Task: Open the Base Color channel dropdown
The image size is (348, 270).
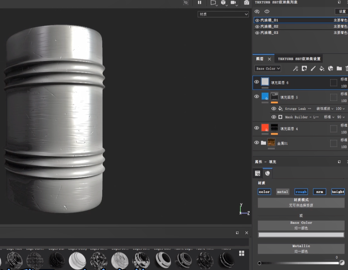Action: [x=268, y=69]
